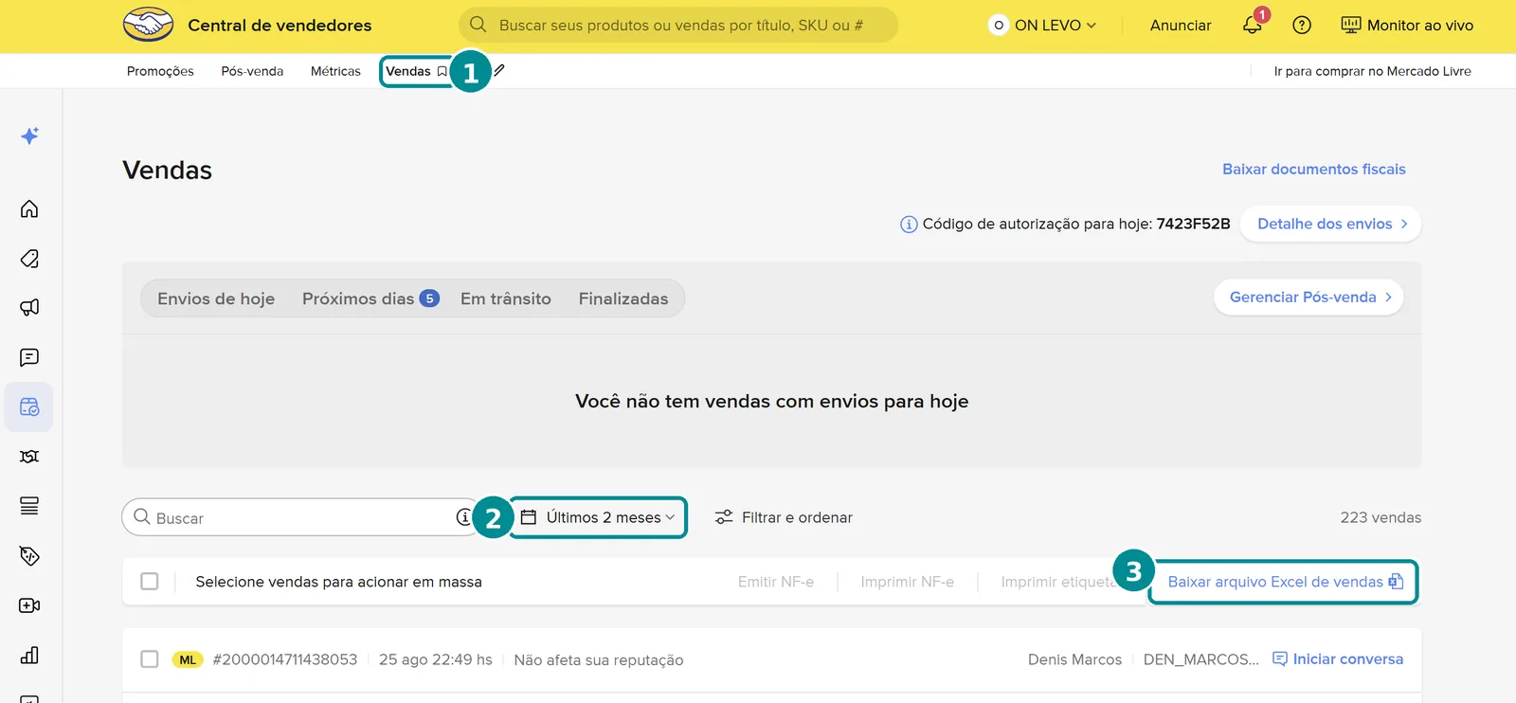Image resolution: width=1516 pixels, height=703 pixels.
Task: Open the Últimos 2 meses date dropdown
Action: (598, 517)
